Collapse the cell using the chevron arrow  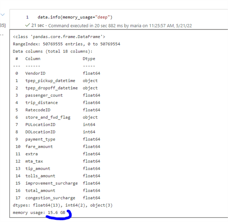(x=3, y=15)
